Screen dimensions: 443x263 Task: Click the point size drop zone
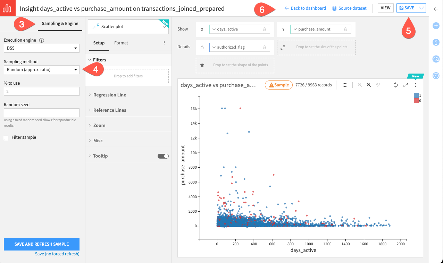click(x=316, y=47)
